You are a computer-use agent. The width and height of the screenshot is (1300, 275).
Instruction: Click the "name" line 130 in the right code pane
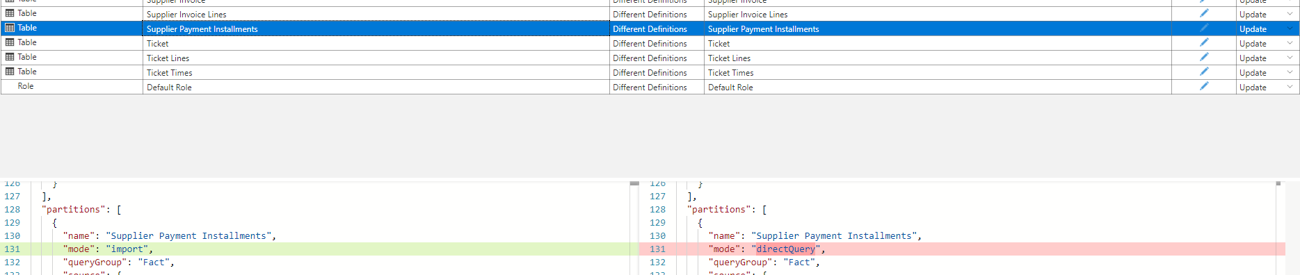pos(815,235)
